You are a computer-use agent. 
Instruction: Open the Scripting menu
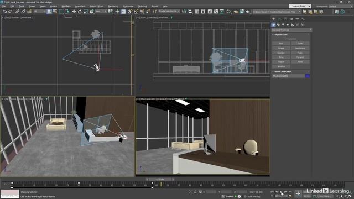tap(142, 6)
